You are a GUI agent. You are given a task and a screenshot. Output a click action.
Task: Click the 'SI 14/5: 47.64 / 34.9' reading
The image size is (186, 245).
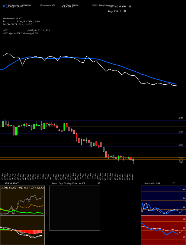point(28,22)
